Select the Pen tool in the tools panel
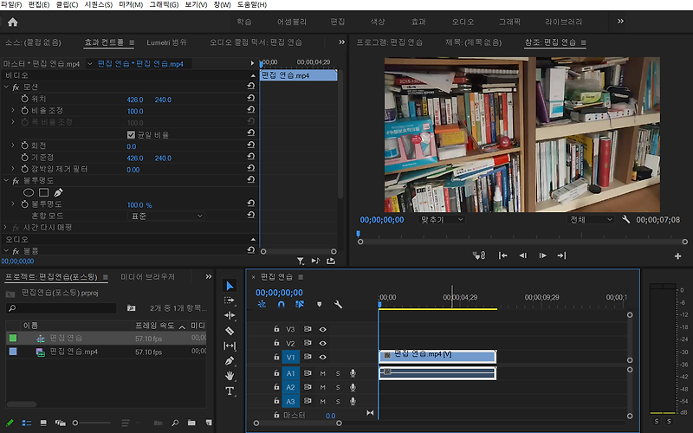 [230, 361]
